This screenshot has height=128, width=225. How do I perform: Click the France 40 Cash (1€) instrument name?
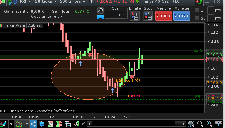pos(160,2)
